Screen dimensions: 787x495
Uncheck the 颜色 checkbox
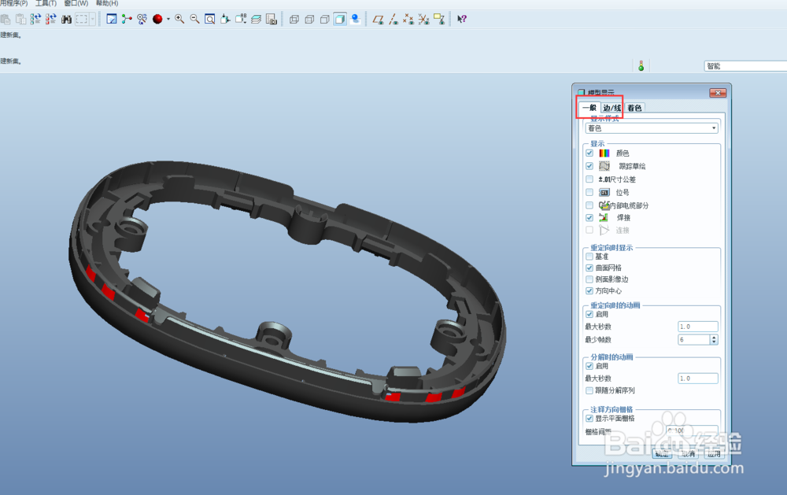click(x=589, y=153)
